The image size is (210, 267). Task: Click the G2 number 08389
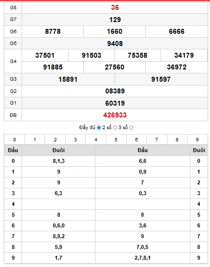pos(115,91)
